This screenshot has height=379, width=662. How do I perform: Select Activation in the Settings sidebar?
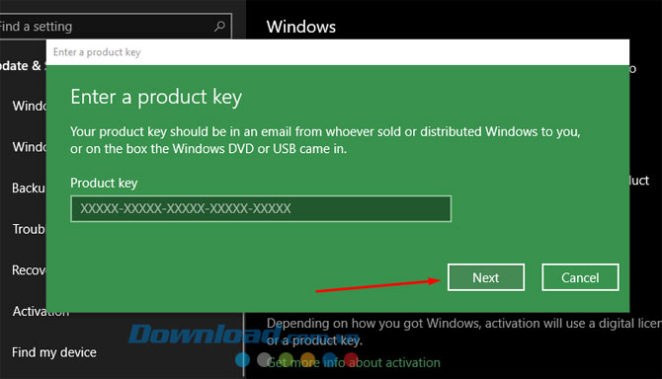pos(41,311)
